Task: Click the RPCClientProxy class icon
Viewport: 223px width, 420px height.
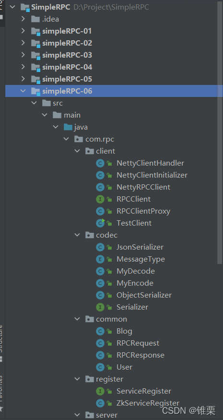Action: pyautogui.click(x=100, y=211)
